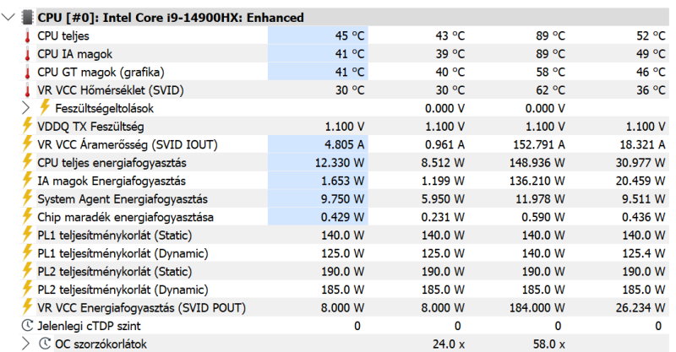Click the 4.805 A current value
The height and width of the screenshot is (352, 676).
tap(345, 144)
